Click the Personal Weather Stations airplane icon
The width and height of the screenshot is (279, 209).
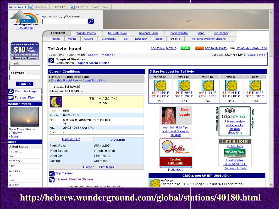[51, 180]
